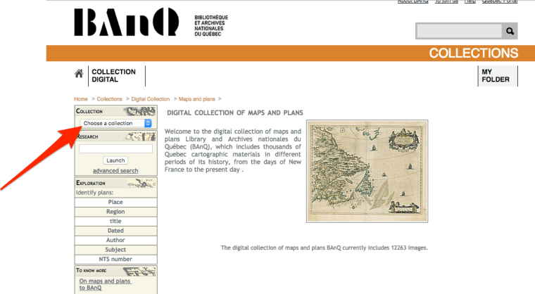Identify plans by title
535x294 pixels.
point(115,222)
